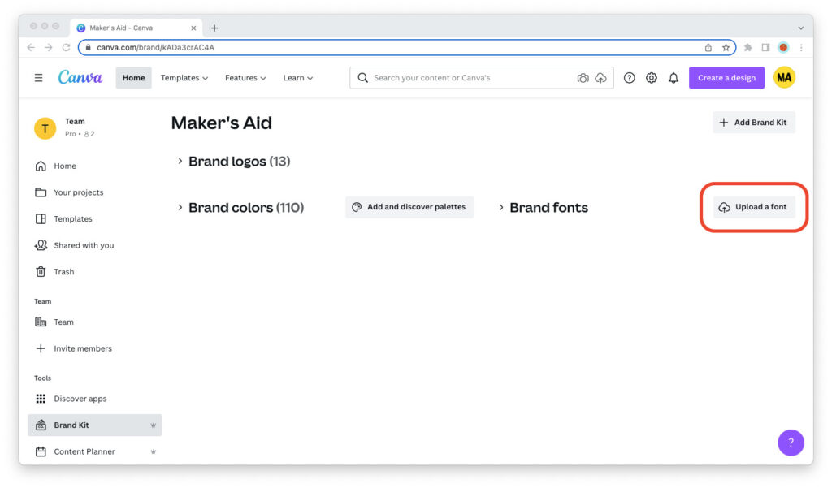Click Add Brand Kit button

pos(753,123)
